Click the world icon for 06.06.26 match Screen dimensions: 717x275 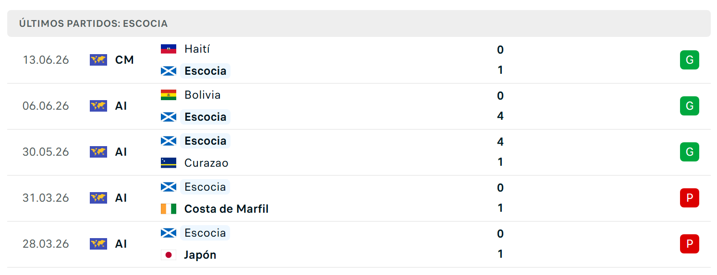(x=98, y=106)
